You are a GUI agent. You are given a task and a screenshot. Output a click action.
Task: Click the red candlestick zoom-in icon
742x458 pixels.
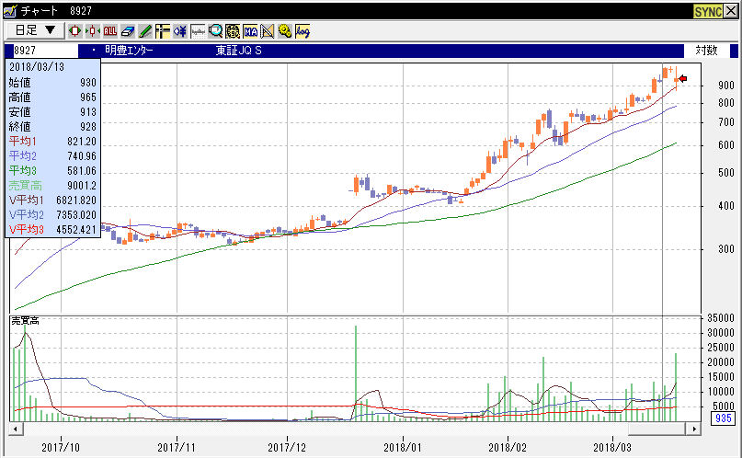pyautogui.click(x=76, y=30)
